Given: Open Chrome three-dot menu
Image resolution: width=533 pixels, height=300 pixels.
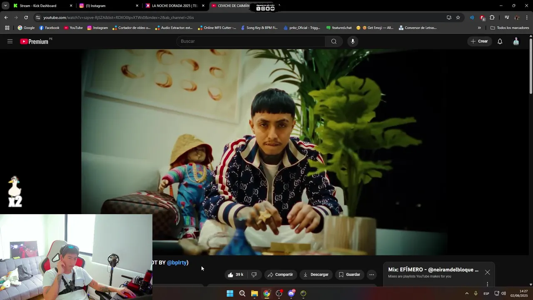Looking at the screenshot, I should click(527, 17).
